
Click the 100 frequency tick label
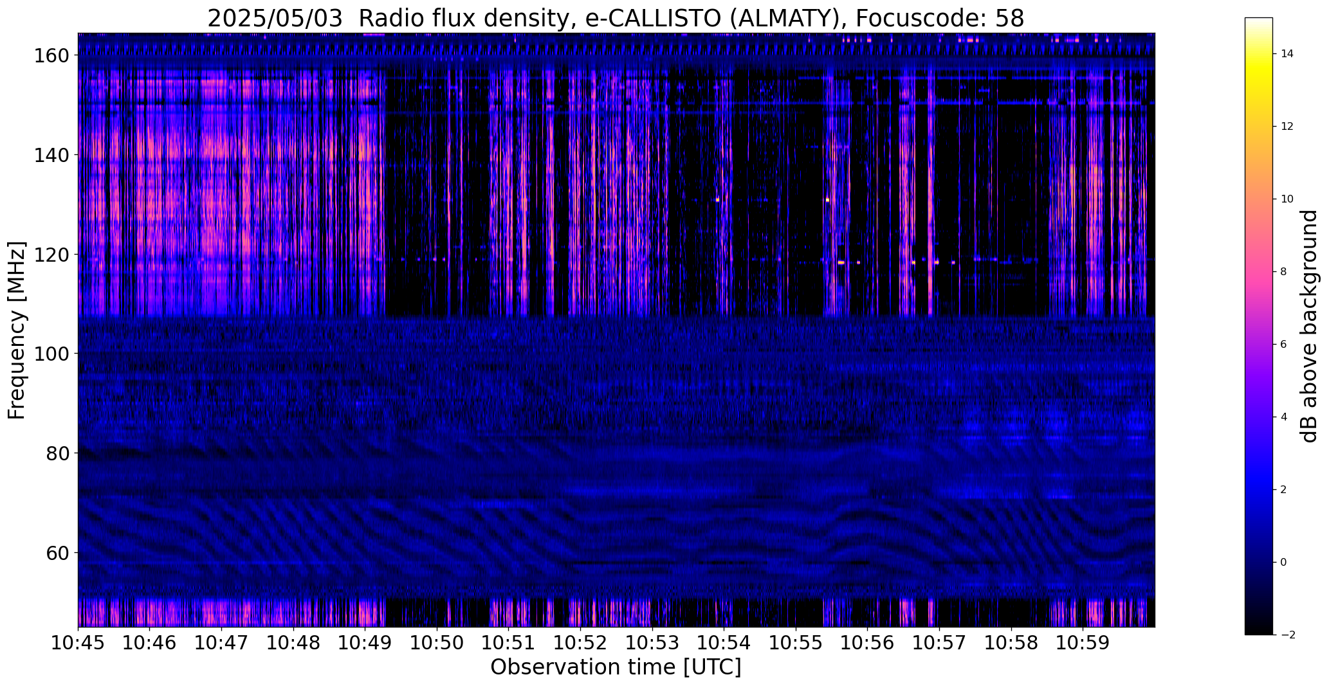click(51, 354)
